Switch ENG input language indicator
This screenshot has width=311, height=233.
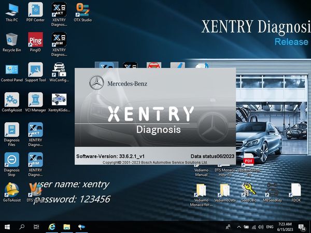[270, 227]
